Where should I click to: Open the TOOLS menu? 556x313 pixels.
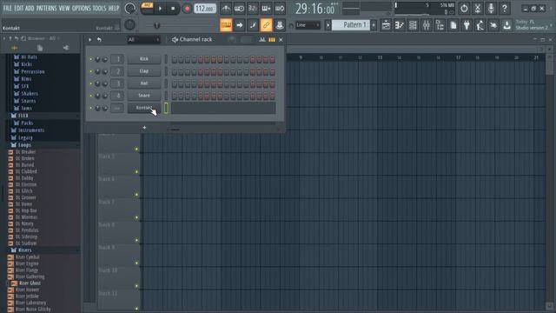pyautogui.click(x=99, y=8)
